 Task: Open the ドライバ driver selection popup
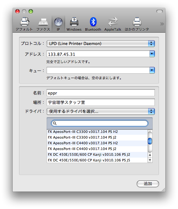click(101, 111)
